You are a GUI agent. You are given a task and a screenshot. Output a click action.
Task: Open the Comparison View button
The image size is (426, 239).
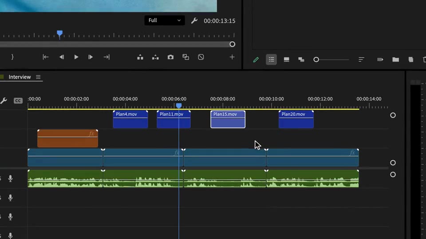[186, 57]
